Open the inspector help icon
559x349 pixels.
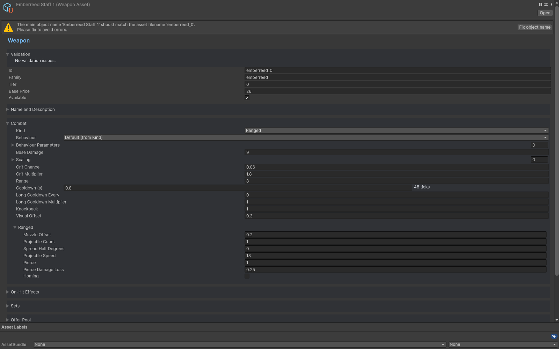[x=540, y=5]
